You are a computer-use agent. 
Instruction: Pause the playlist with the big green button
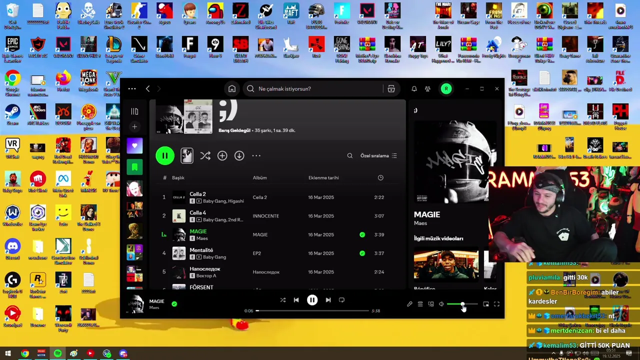pyautogui.click(x=165, y=156)
